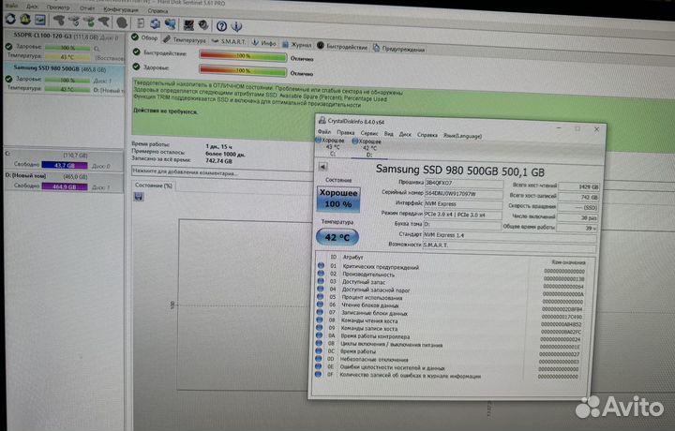Open the Правка menu in CrystalDiskInfo

[346, 132]
